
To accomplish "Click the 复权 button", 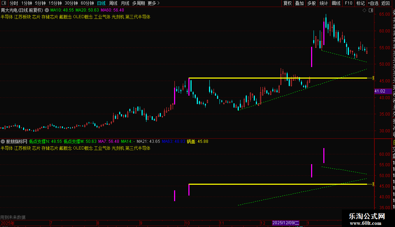I will pyautogui.click(x=287, y=3).
